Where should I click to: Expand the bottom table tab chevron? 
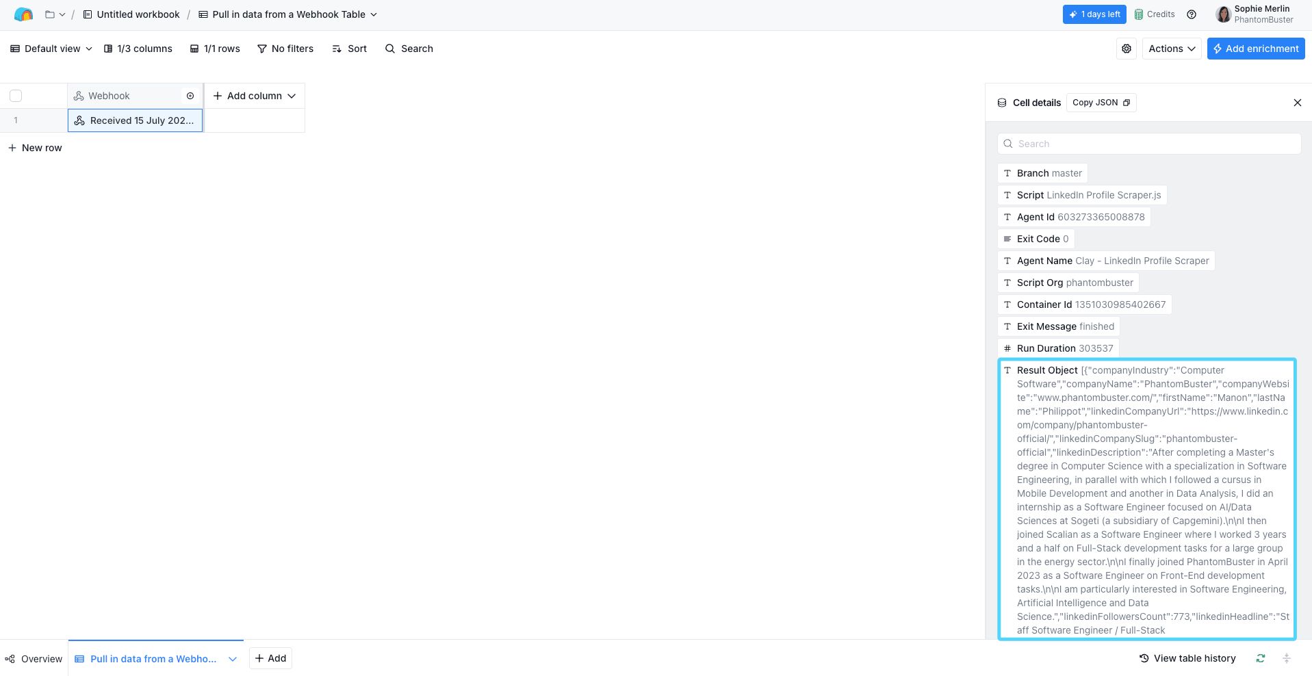233,659
